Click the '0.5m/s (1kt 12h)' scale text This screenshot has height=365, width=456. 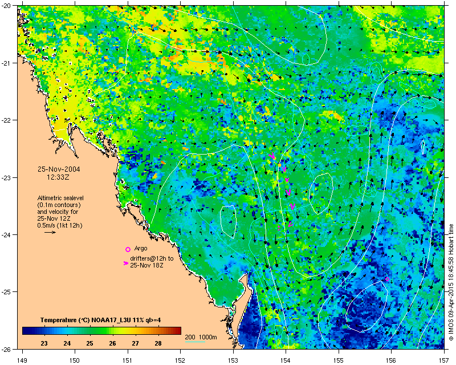click(60, 225)
